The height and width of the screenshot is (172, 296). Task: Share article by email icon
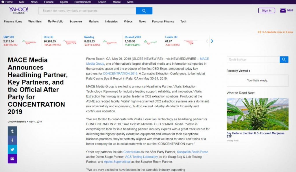pos(12,159)
